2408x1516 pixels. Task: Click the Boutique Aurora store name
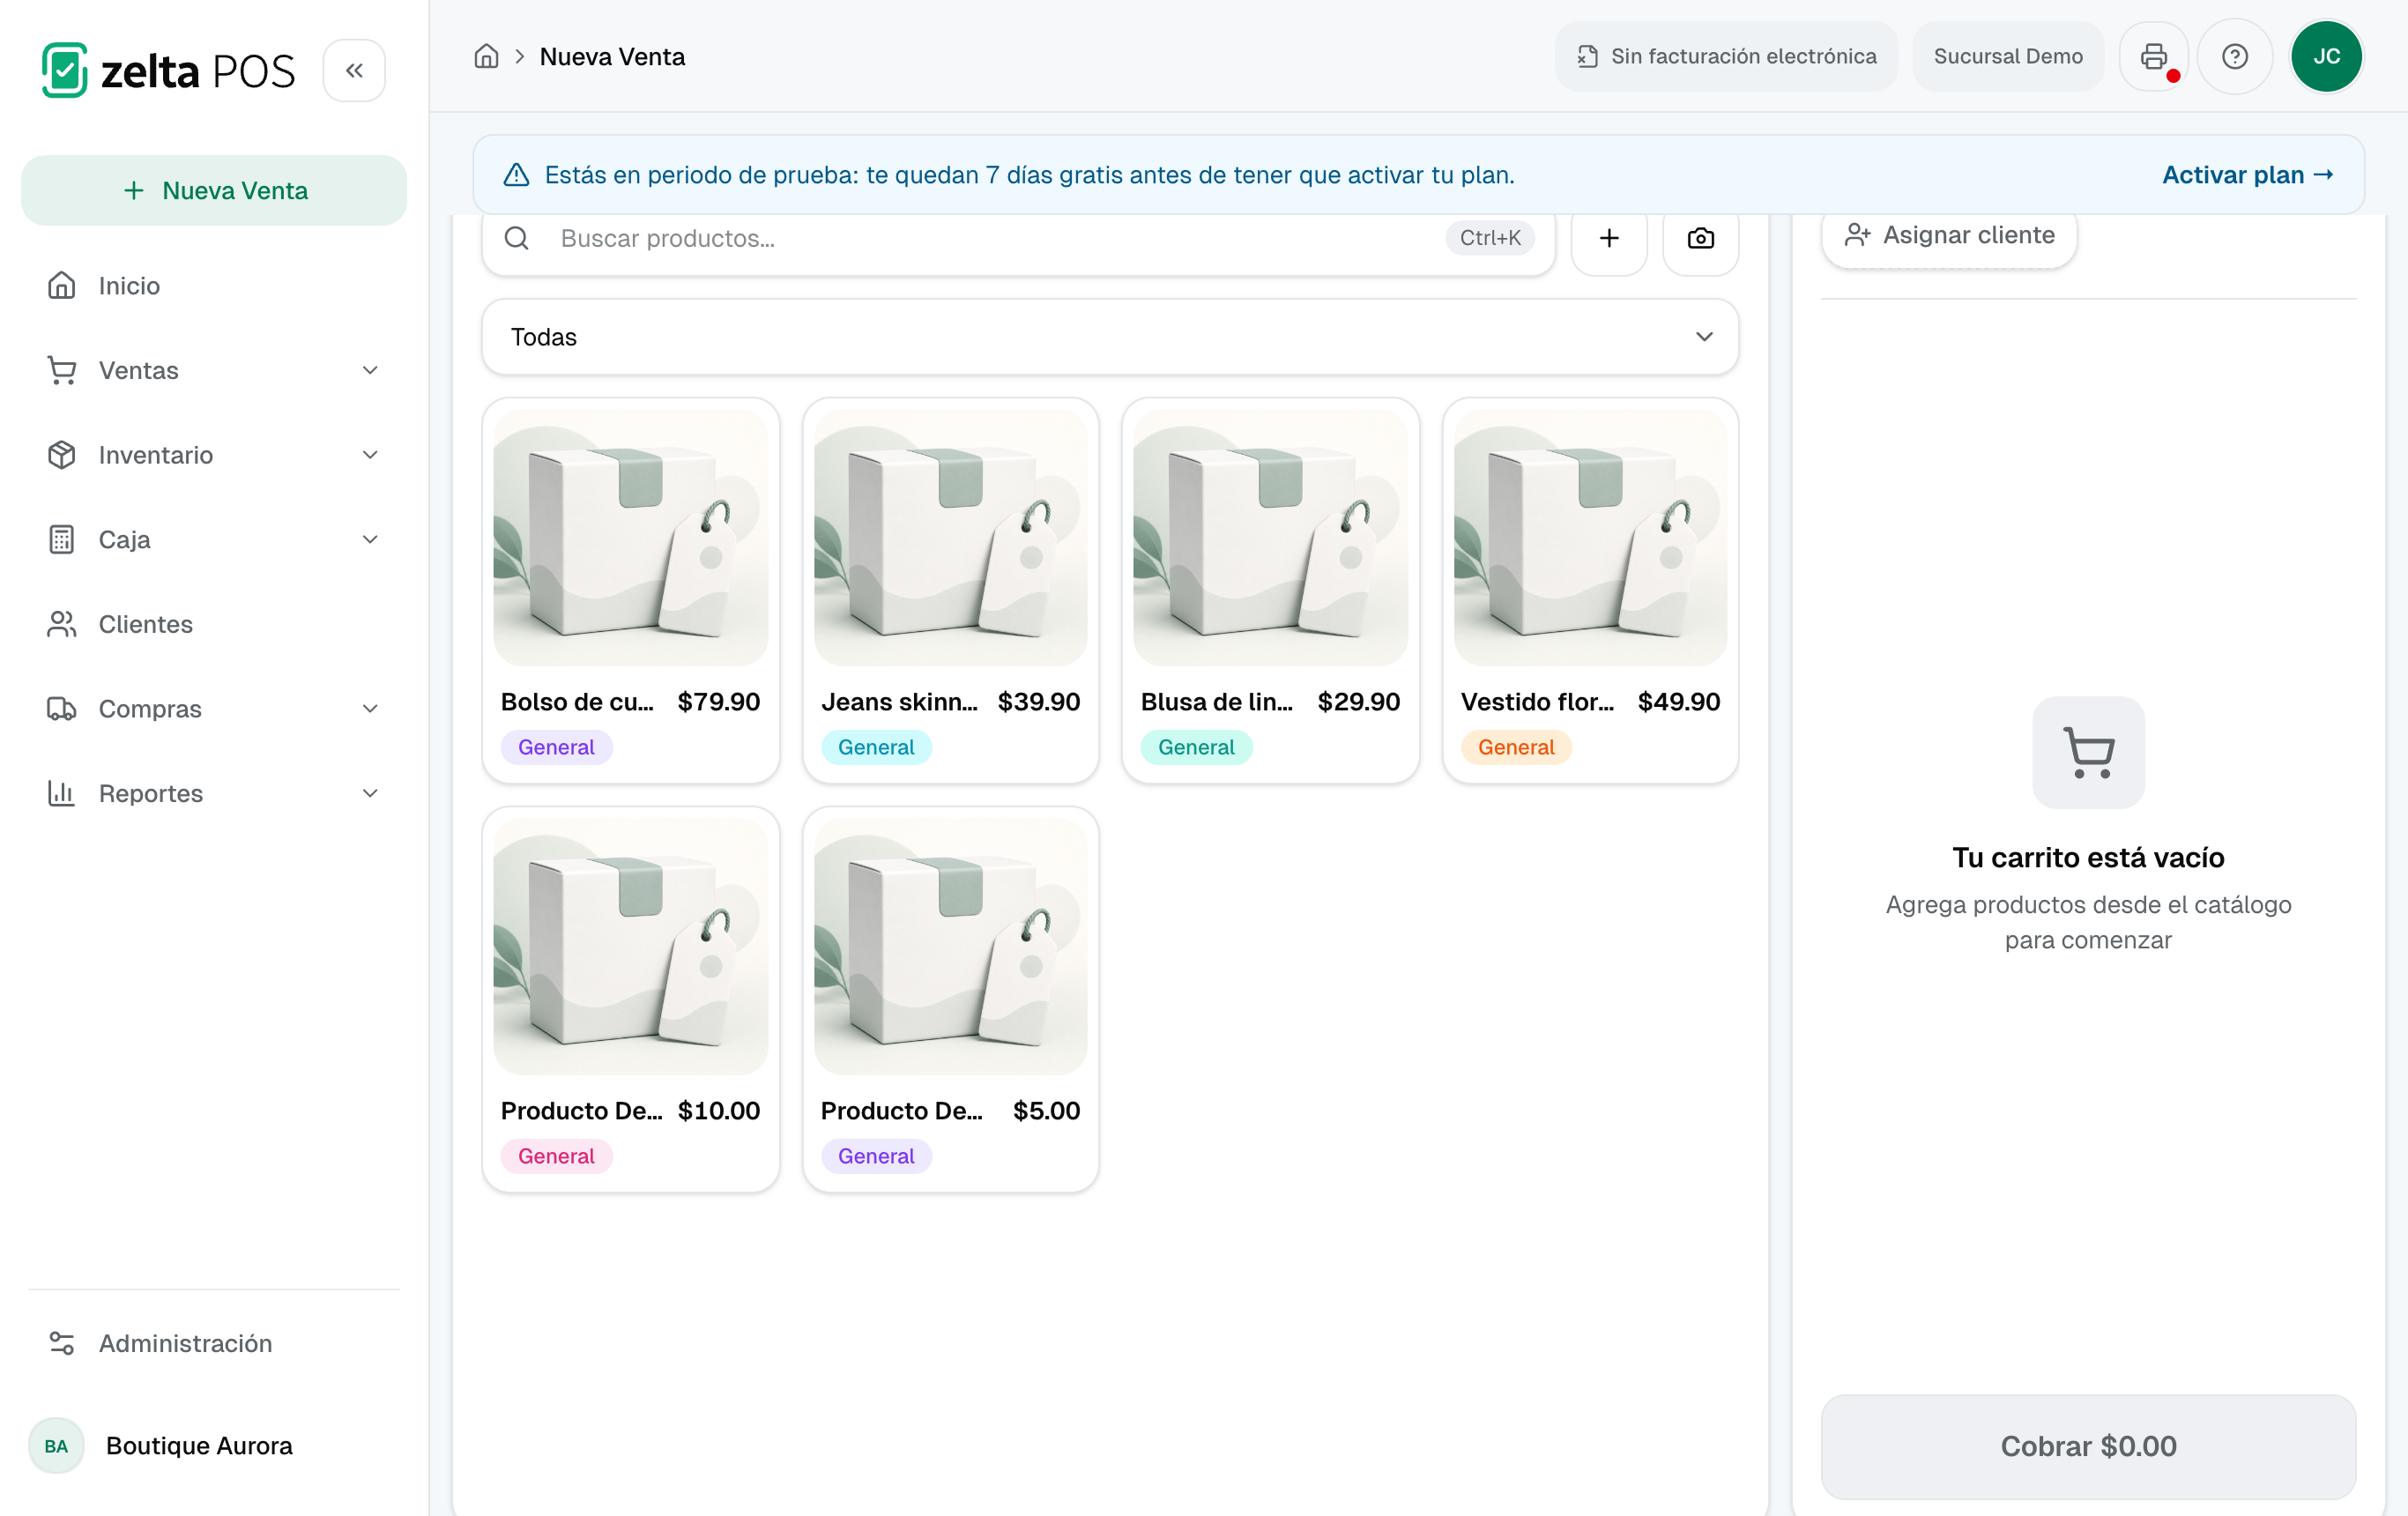coord(199,1446)
